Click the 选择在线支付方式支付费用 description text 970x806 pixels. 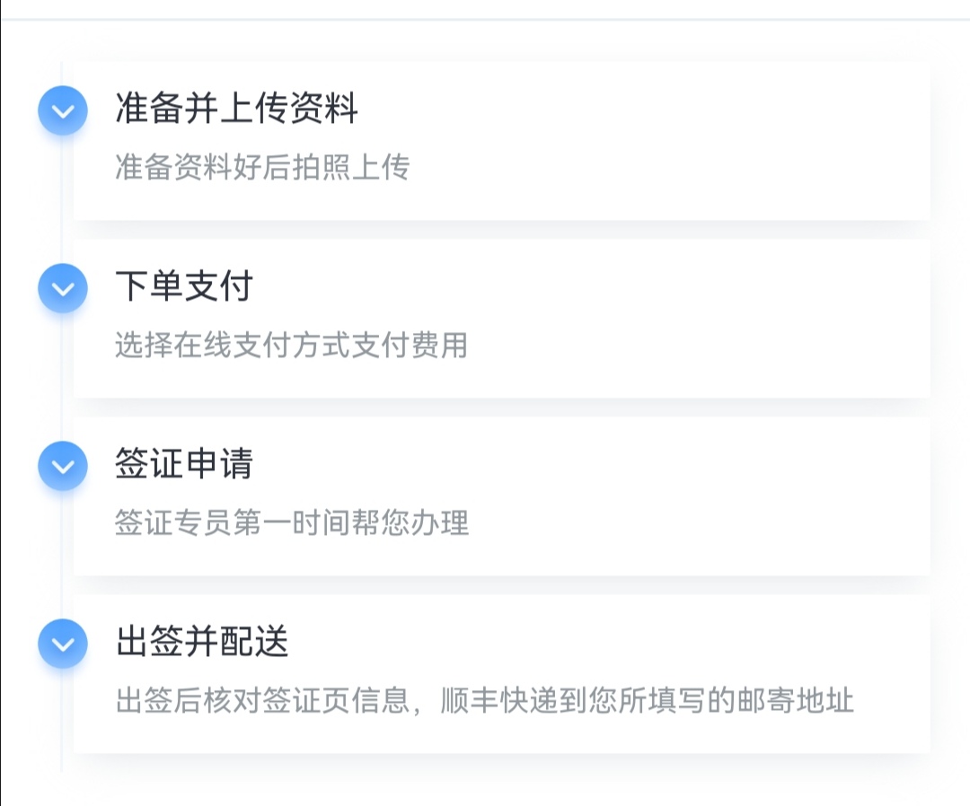(291, 345)
